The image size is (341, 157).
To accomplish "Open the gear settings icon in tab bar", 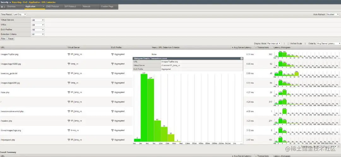I will [2, 7].
